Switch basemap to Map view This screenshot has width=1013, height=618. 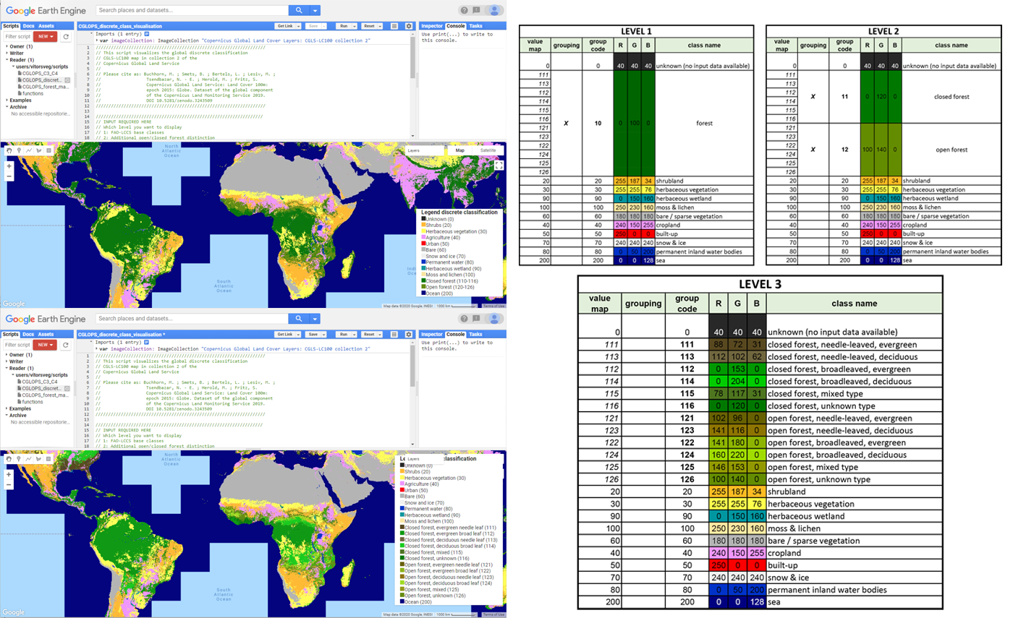[459, 150]
